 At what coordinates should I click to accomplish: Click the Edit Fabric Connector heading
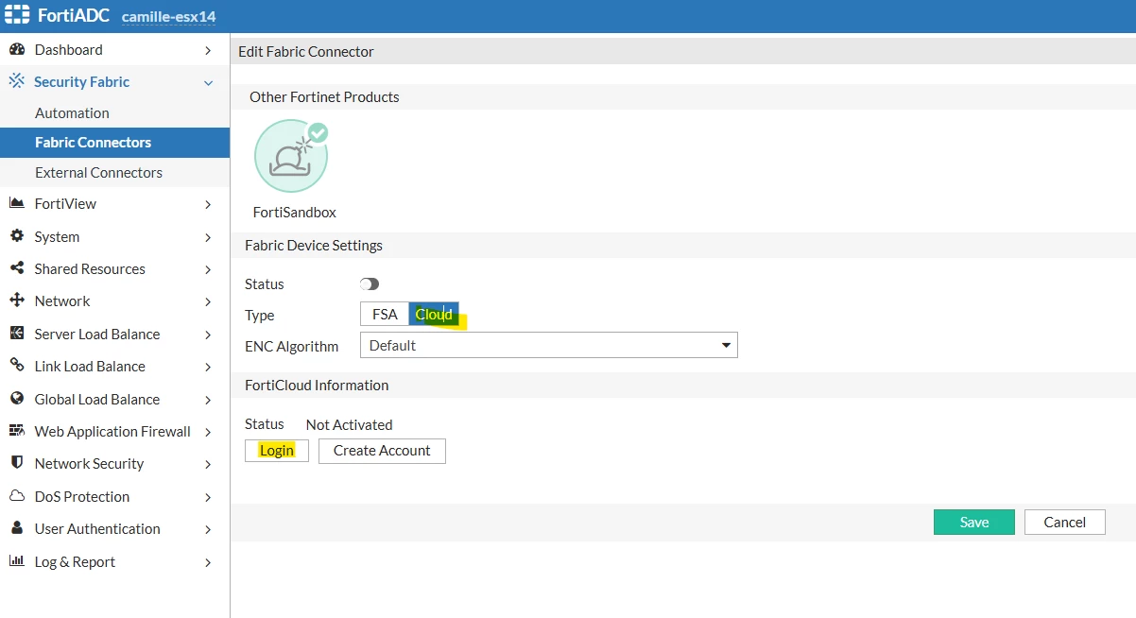306,51
